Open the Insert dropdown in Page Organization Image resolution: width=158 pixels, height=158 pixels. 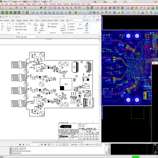71,24
